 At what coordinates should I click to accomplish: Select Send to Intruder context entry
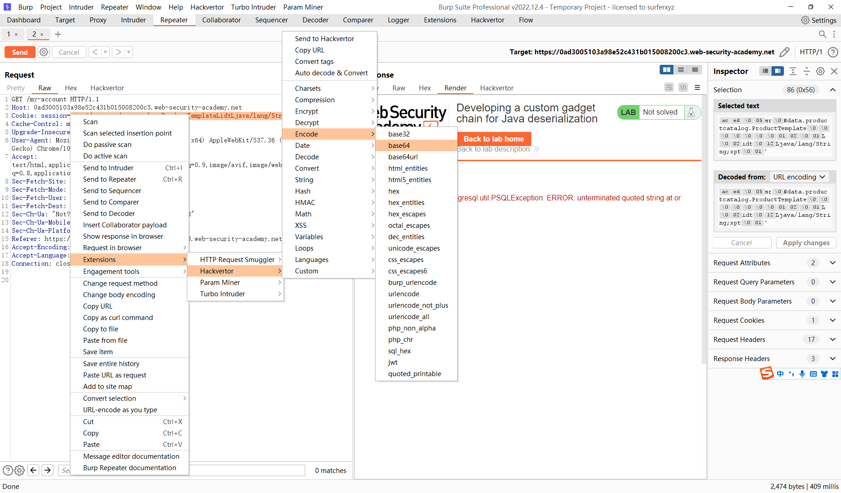(x=129, y=168)
